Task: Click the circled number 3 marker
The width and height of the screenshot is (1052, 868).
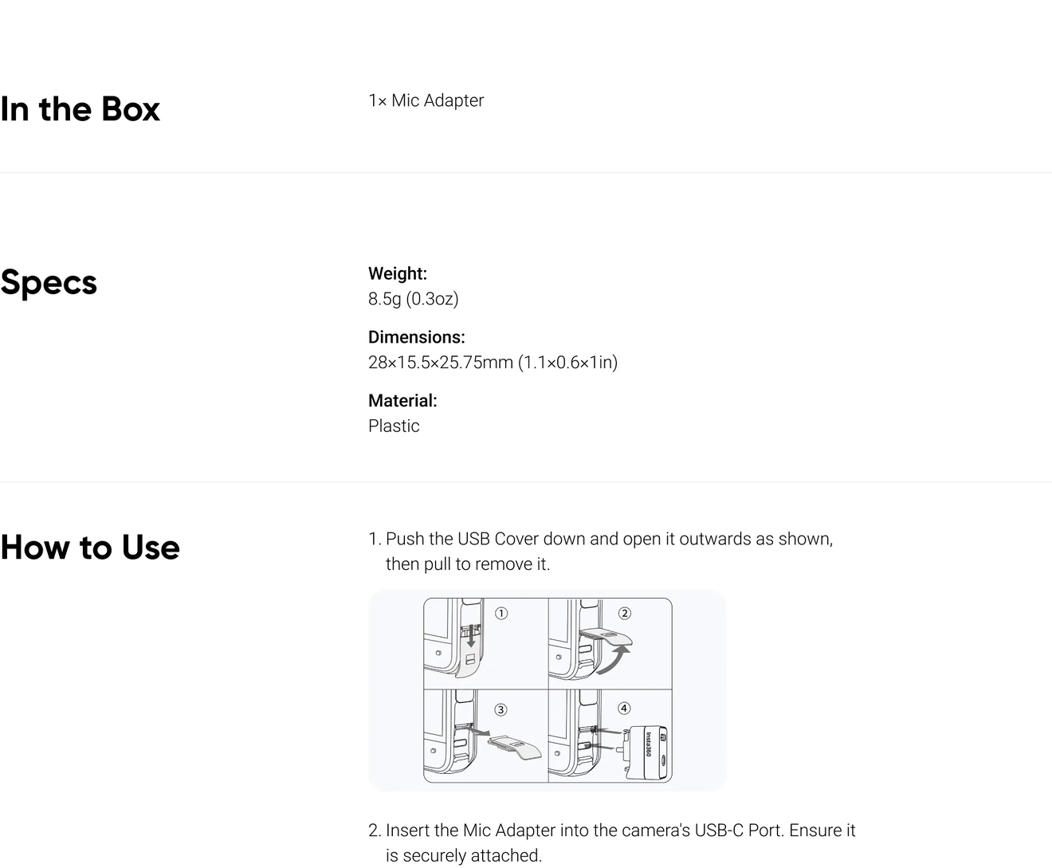Action: pos(500,709)
